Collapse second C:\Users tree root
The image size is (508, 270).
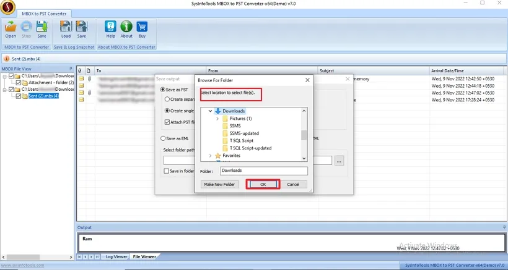tap(4, 90)
